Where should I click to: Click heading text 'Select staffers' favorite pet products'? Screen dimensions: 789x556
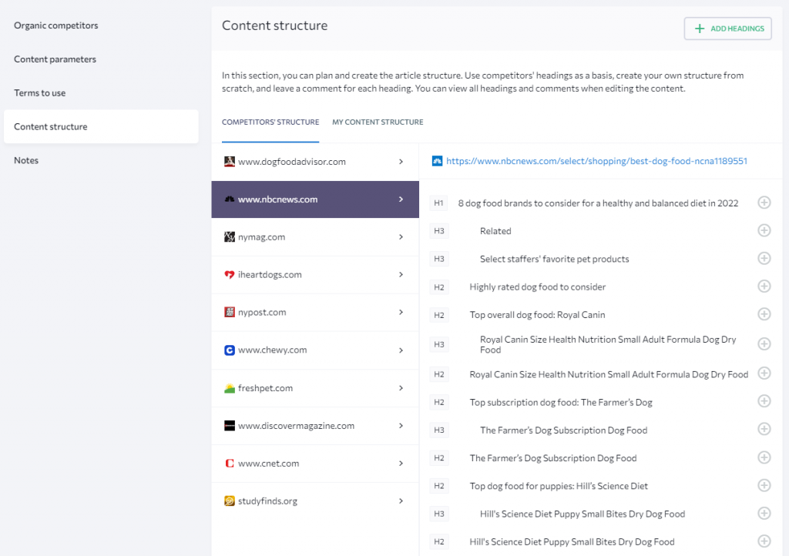[x=555, y=259]
